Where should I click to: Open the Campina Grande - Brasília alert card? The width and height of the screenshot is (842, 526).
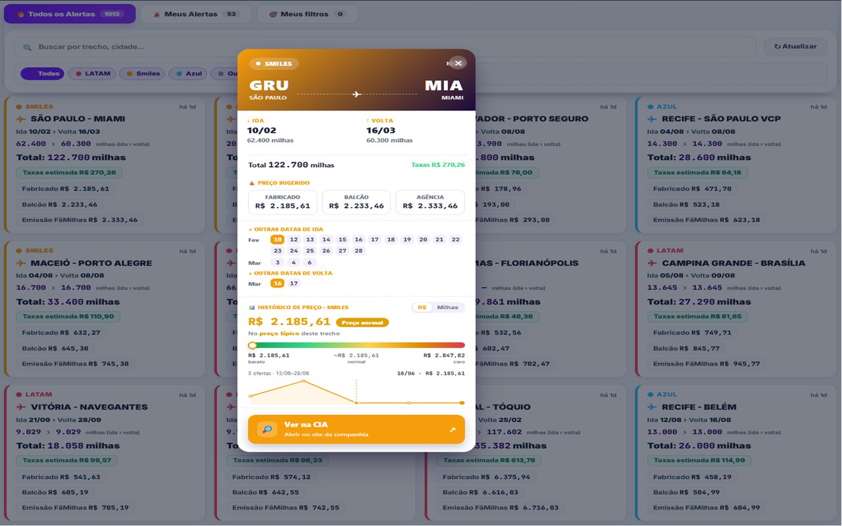pyautogui.click(x=735, y=310)
